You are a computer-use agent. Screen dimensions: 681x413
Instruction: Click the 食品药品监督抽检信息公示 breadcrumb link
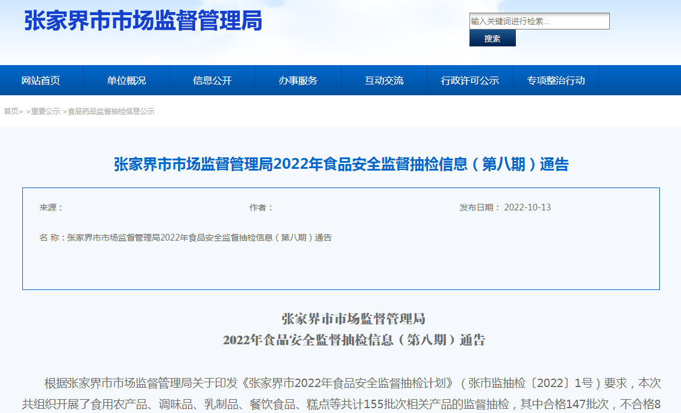point(111,111)
